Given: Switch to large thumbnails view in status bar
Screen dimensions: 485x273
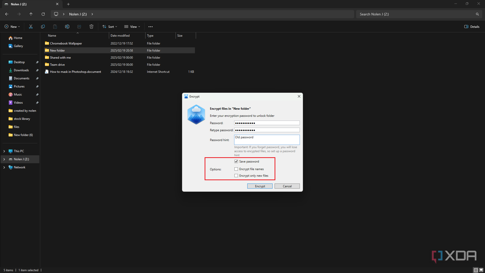Looking at the screenshot, I should coord(481,270).
